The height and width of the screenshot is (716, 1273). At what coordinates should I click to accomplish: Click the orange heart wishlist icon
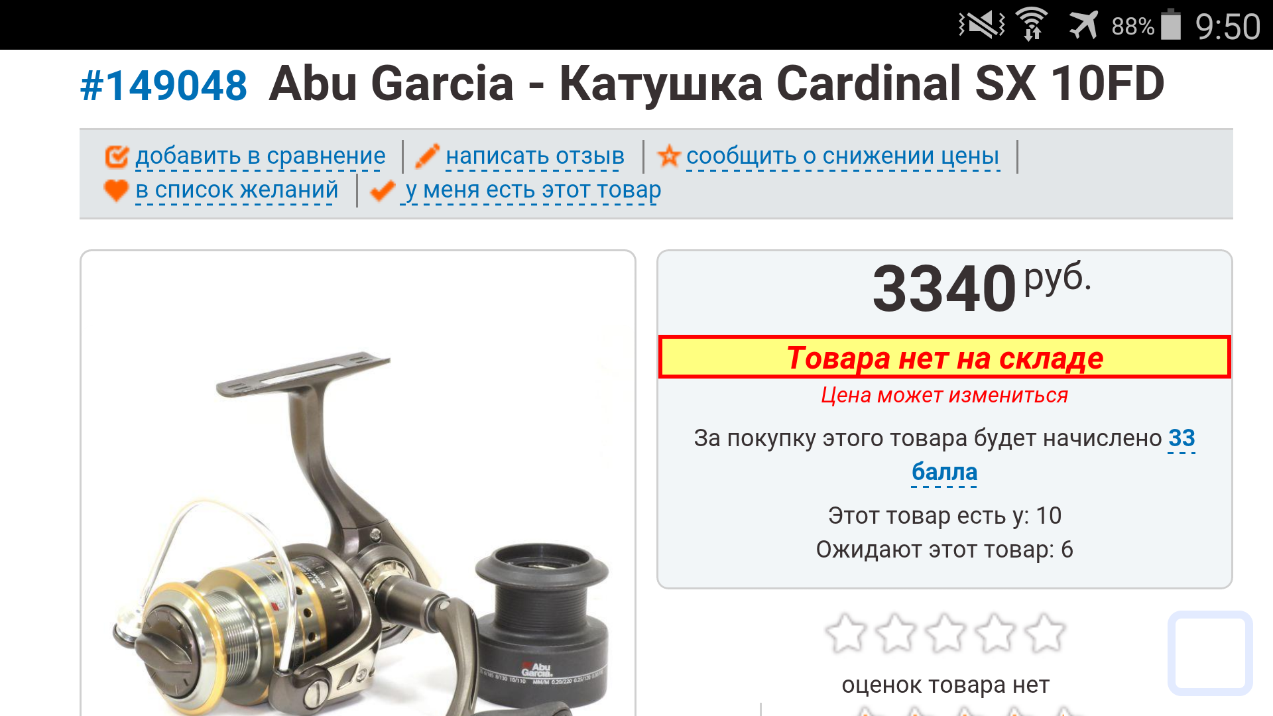tap(116, 190)
